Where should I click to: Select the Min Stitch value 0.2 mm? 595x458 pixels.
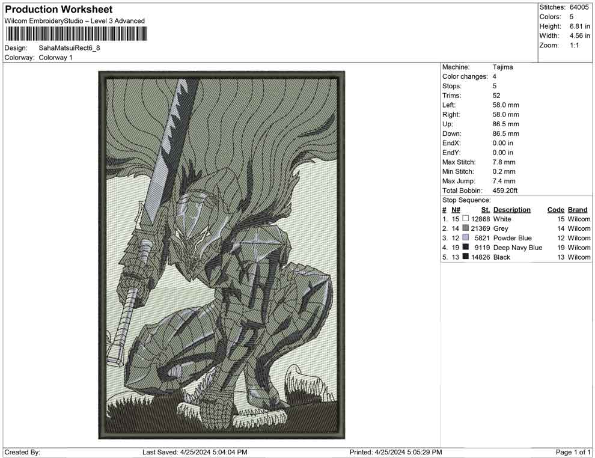coord(504,171)
